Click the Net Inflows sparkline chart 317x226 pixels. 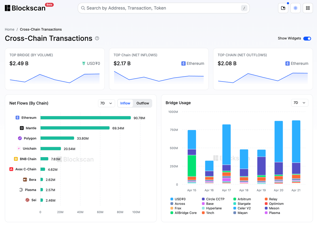[x=159, y=77]
